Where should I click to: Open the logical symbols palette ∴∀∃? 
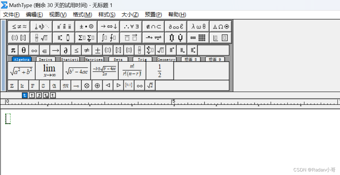click(x=131, y=26)
